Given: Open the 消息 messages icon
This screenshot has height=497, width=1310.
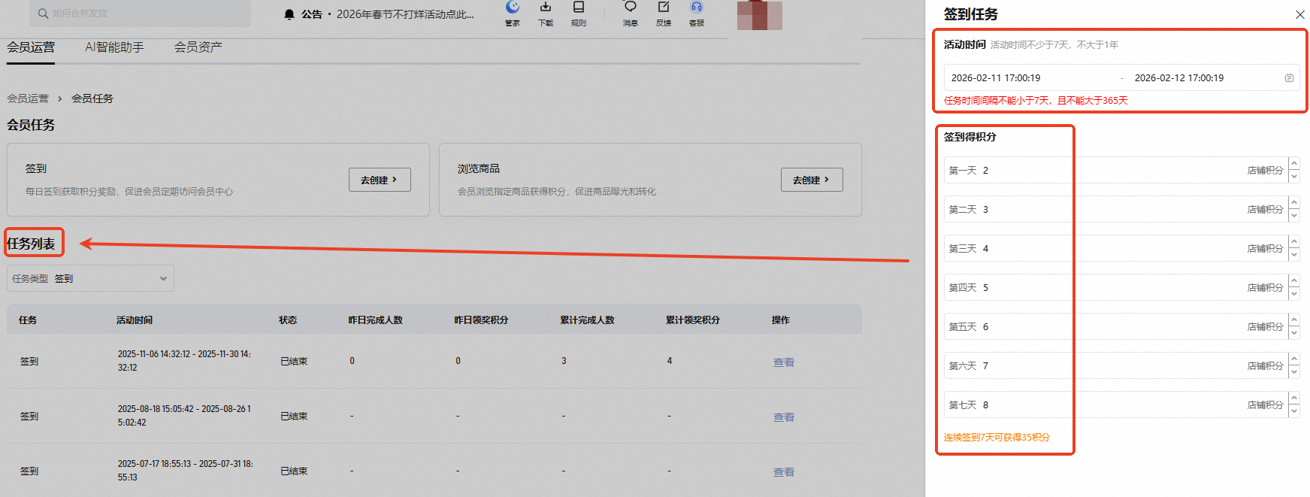Looking at the screenshot, I should click(x=631, y=8).
